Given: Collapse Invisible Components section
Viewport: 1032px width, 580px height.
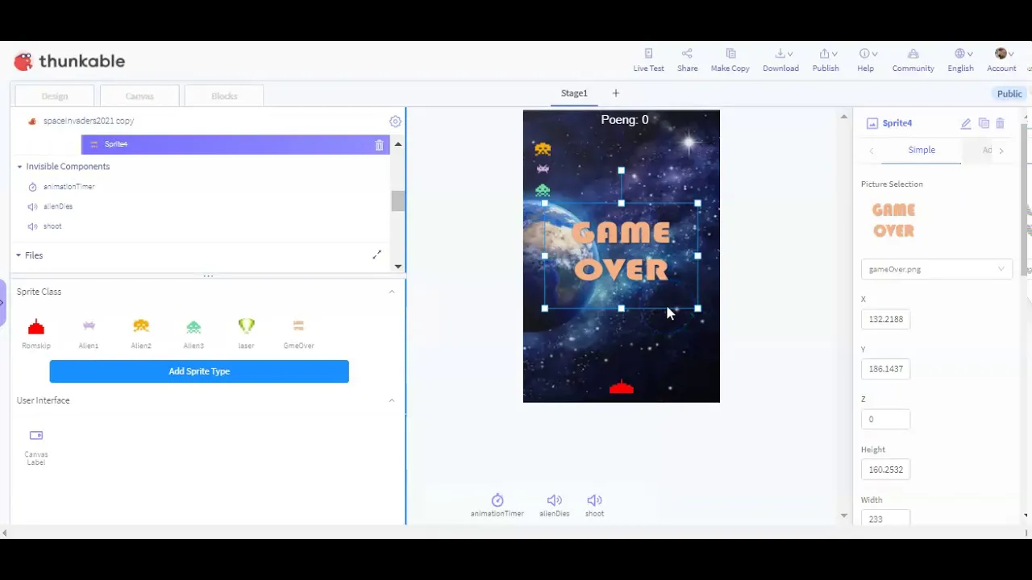Looking at the screenshot, I should (x=19, y=167).
